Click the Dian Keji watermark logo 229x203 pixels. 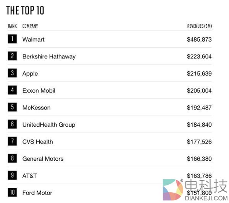195,190
